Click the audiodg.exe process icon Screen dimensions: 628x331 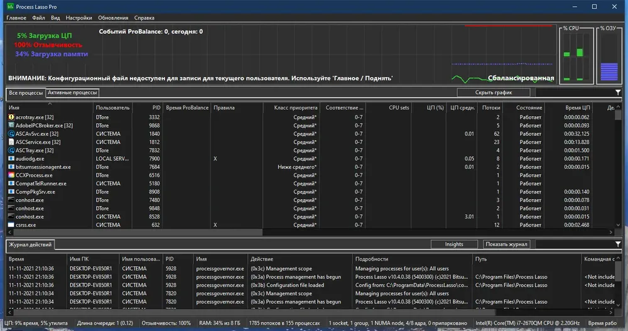pos(11,159)
